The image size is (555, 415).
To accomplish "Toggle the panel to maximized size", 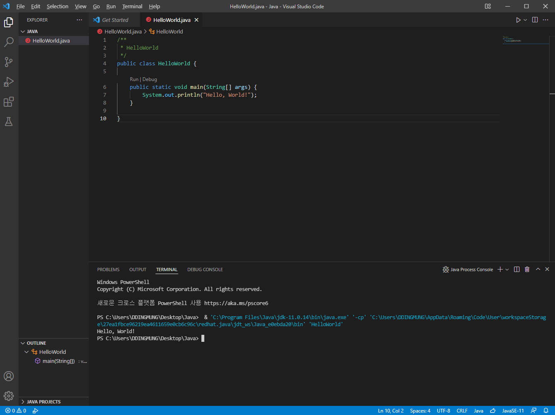I will [538, 269].
